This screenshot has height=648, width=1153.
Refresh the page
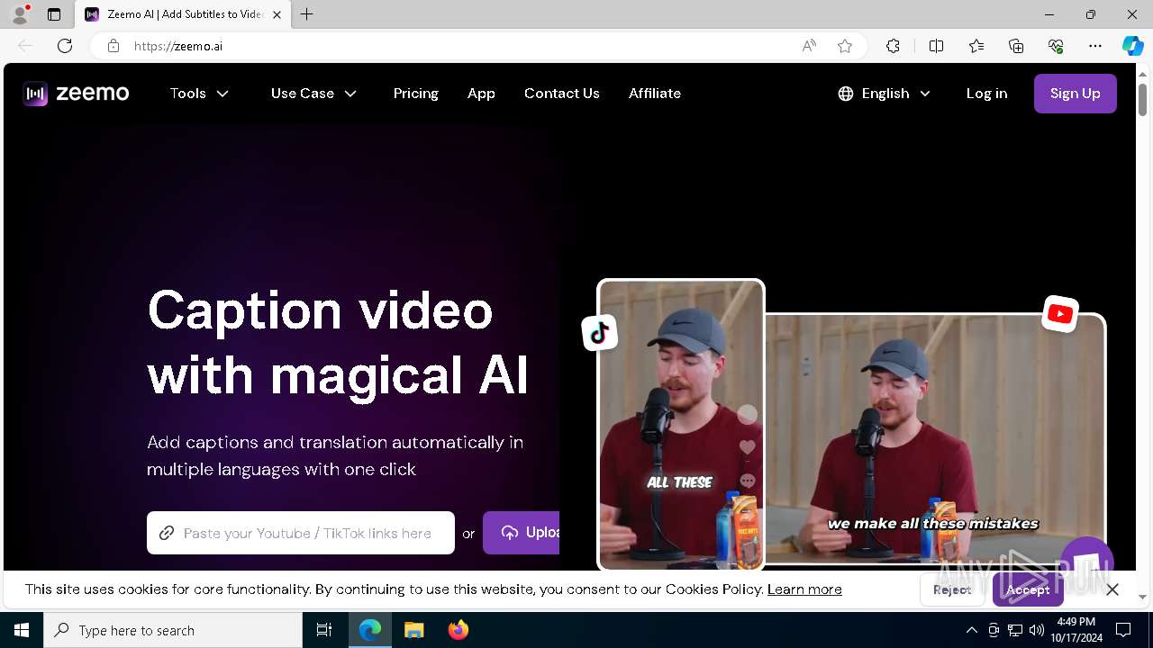pos(65,46)
